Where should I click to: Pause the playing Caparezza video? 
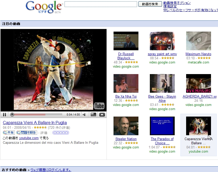click(x=5, y=114)
